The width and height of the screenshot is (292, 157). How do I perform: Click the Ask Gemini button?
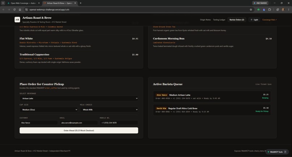(260, 3)
